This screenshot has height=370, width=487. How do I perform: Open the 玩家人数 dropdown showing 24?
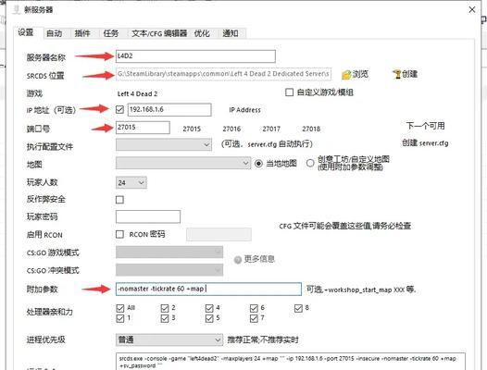pos(131,183)
